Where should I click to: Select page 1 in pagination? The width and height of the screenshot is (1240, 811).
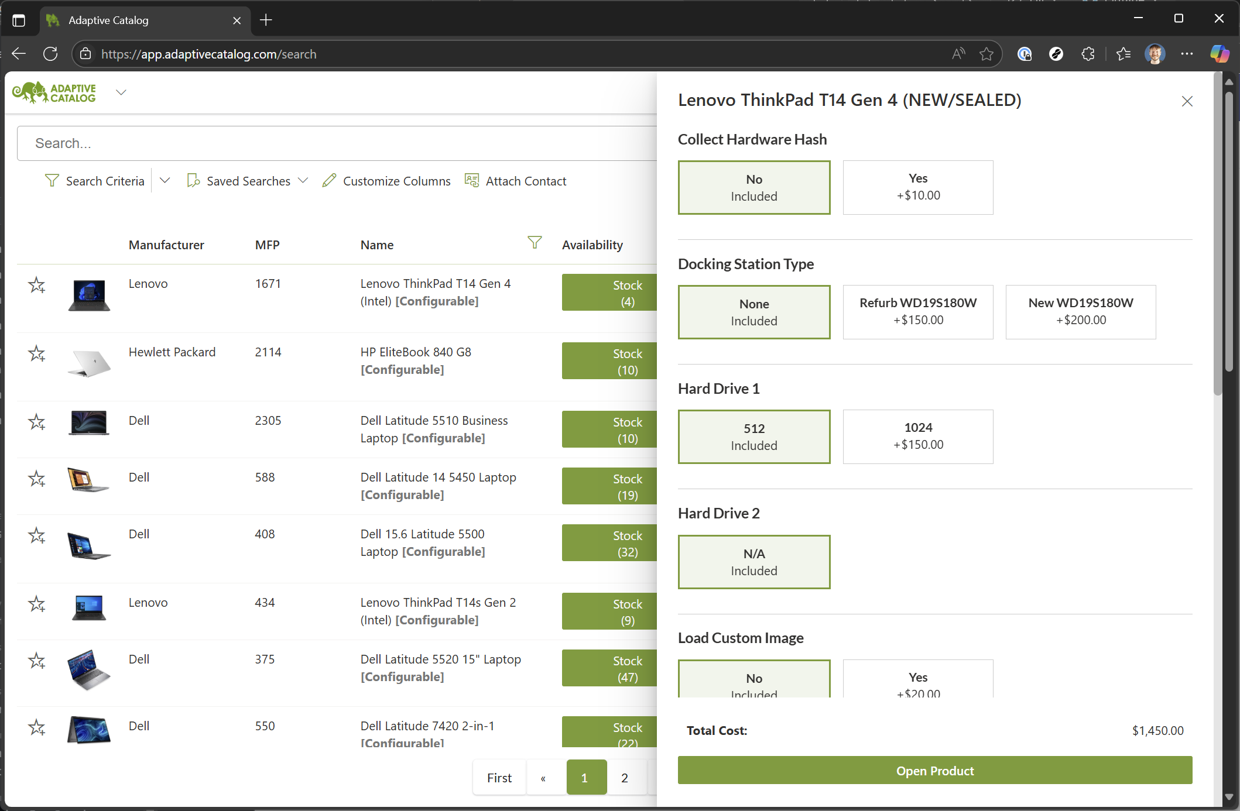[x=586, y=778]
